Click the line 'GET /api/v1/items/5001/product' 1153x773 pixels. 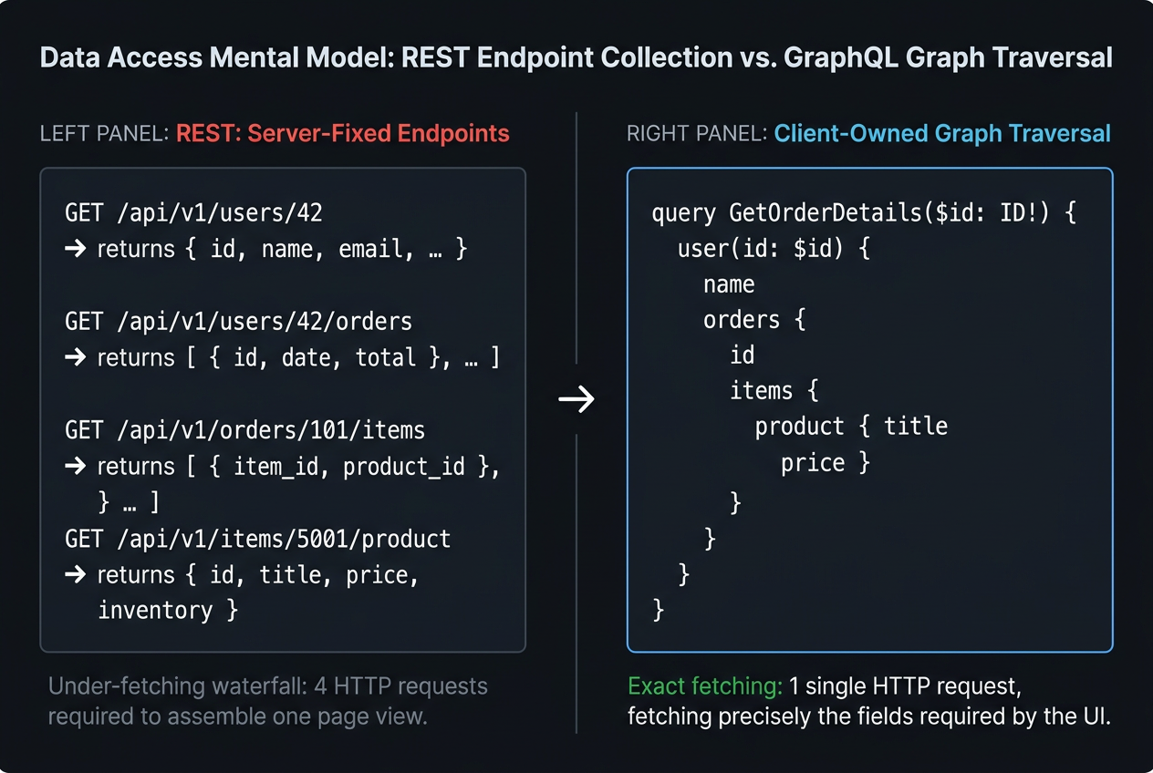coord(257,539)
